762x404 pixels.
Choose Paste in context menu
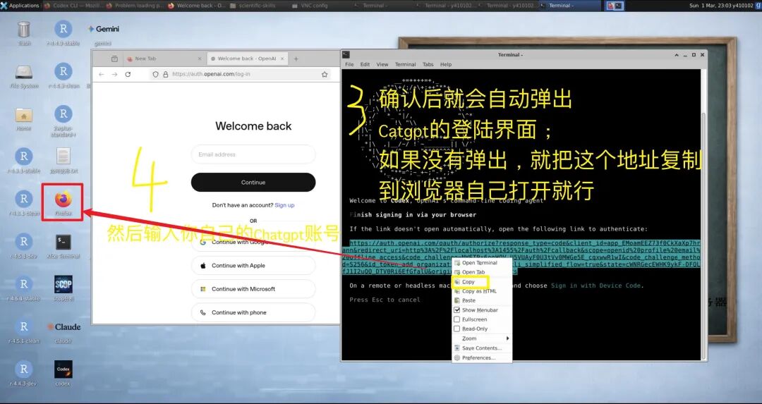pyautogui.click(x=482, y=300)
